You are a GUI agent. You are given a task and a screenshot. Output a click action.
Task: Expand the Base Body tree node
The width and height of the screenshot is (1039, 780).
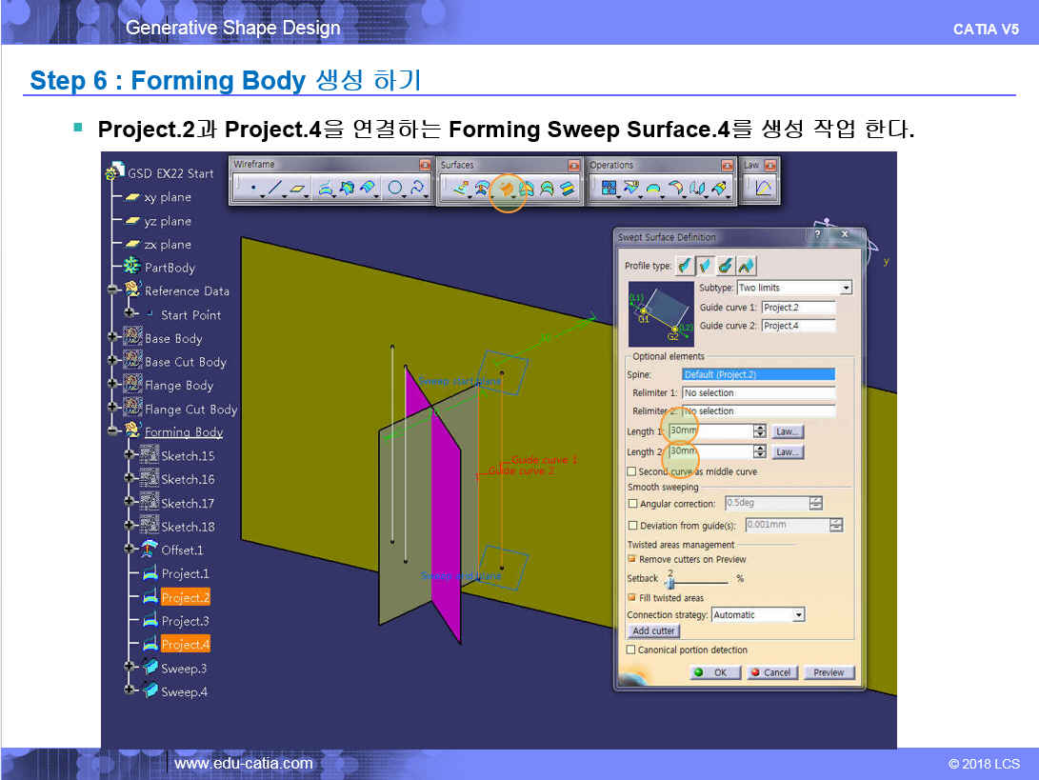(x=113, y=338)
